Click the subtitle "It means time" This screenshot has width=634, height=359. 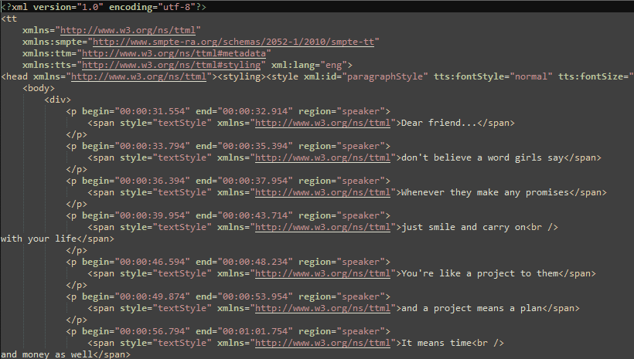point(436,343)
